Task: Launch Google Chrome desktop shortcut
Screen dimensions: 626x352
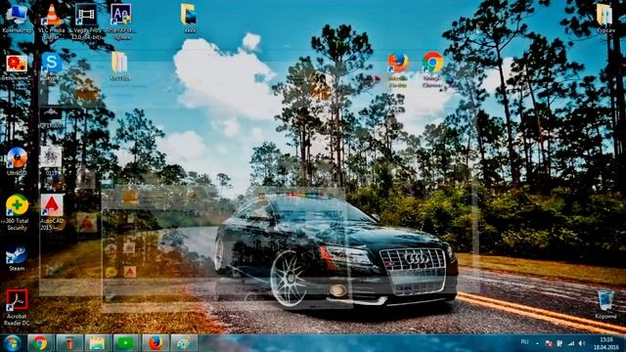Action: pos(432,69)
